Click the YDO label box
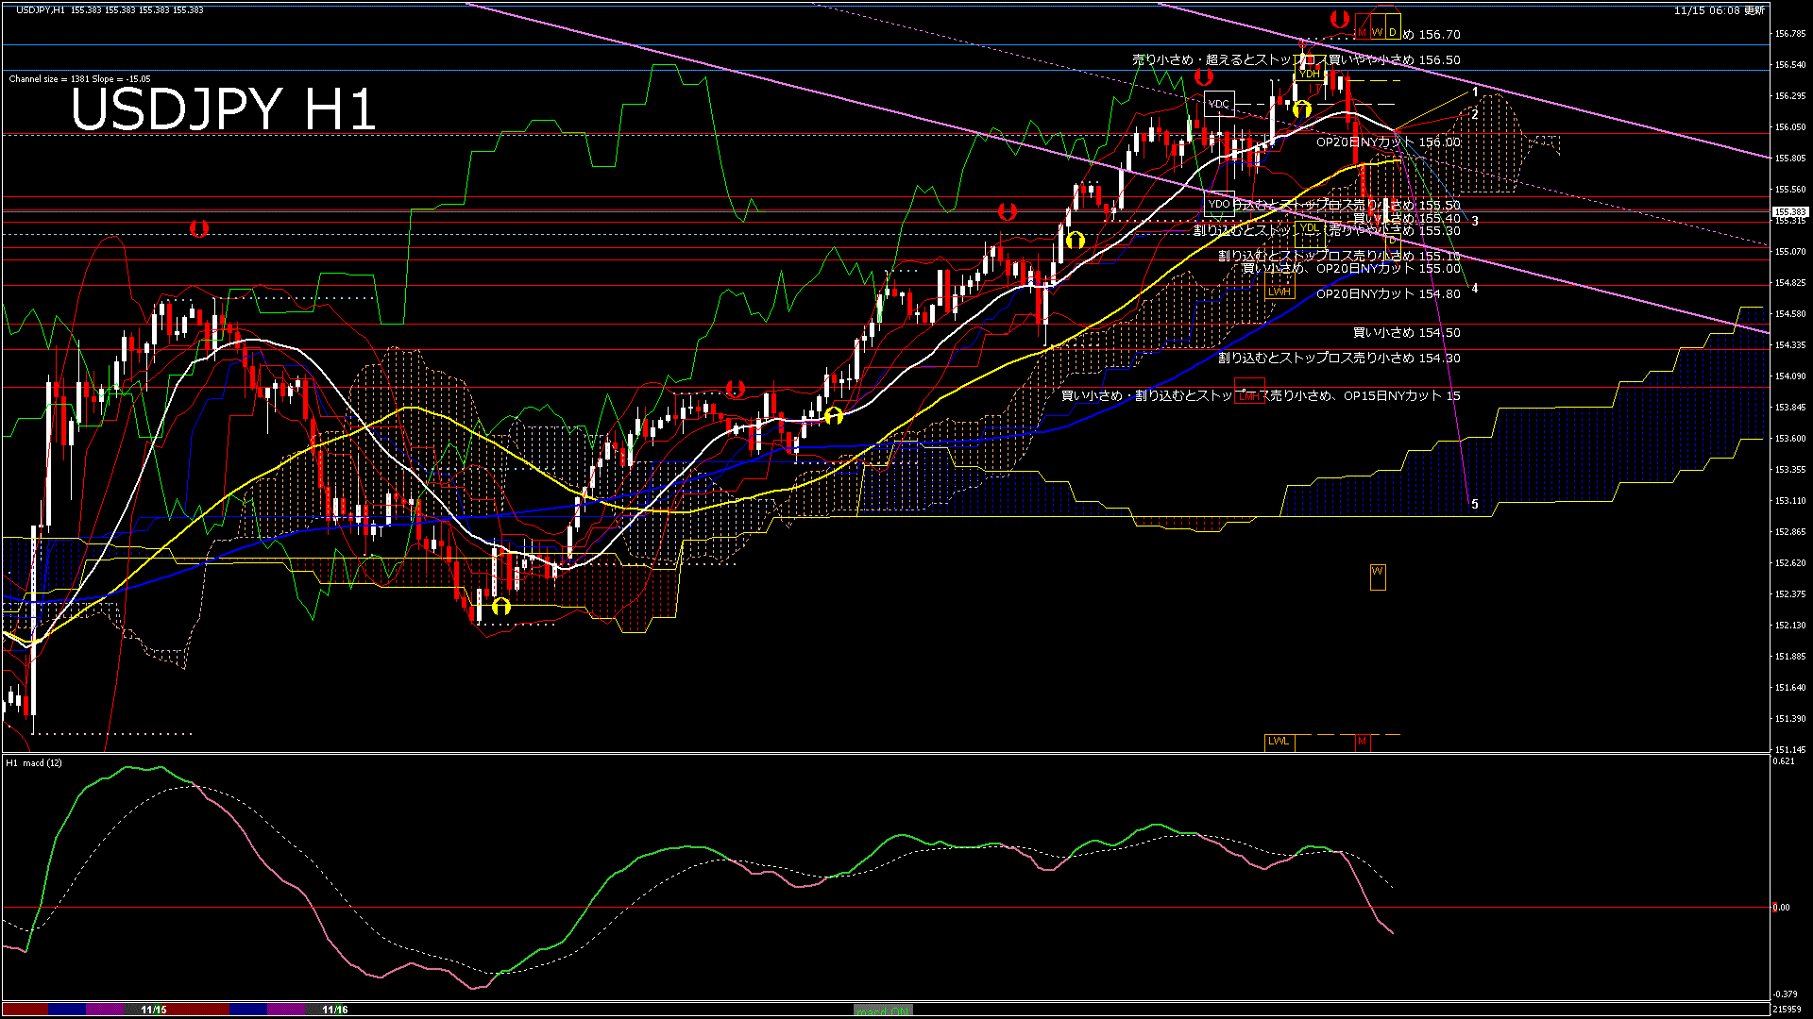1813x1019 pixels. point(1219,204)
